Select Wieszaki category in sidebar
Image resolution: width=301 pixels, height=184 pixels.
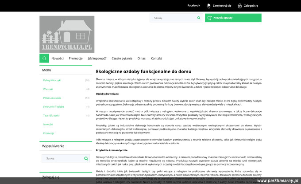(48, 89)
